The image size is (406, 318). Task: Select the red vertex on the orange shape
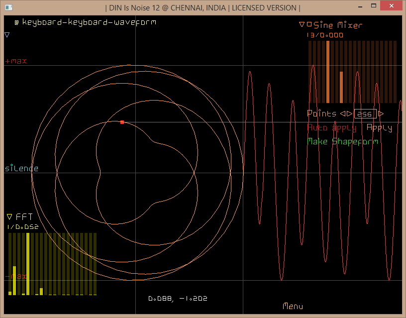122,122
